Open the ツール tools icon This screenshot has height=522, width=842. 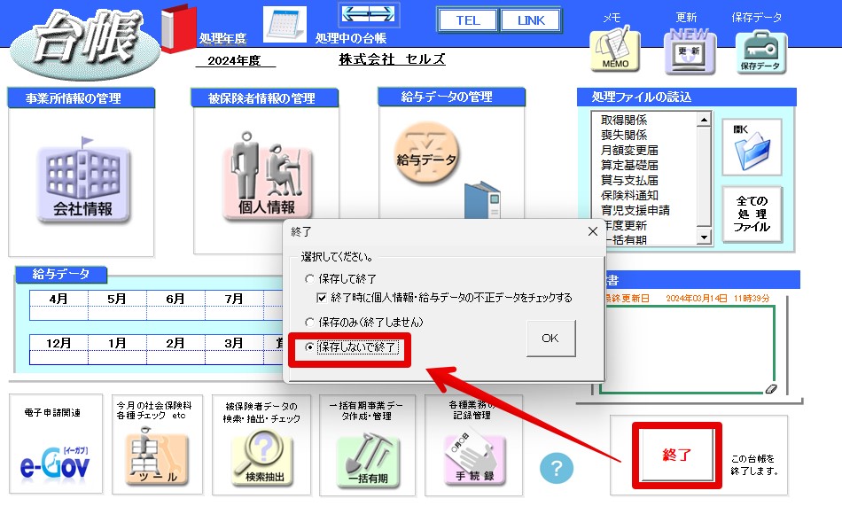pyautogui.click(x=157, y=456)
